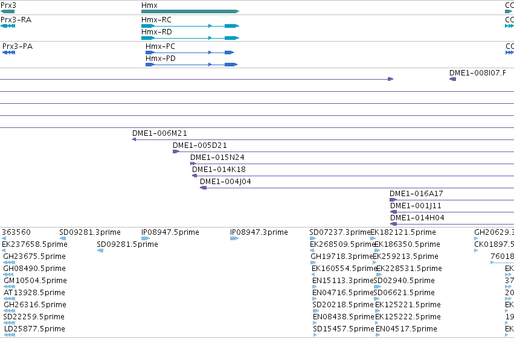Click the DME1-016A17 clone label
Image resolution: width=514 pixels, height=338 pixels.
tap(416, 194)
